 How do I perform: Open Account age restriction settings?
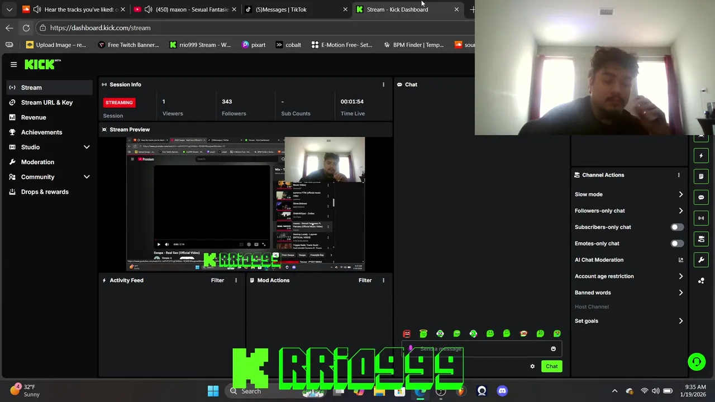[x=629, y=276]
